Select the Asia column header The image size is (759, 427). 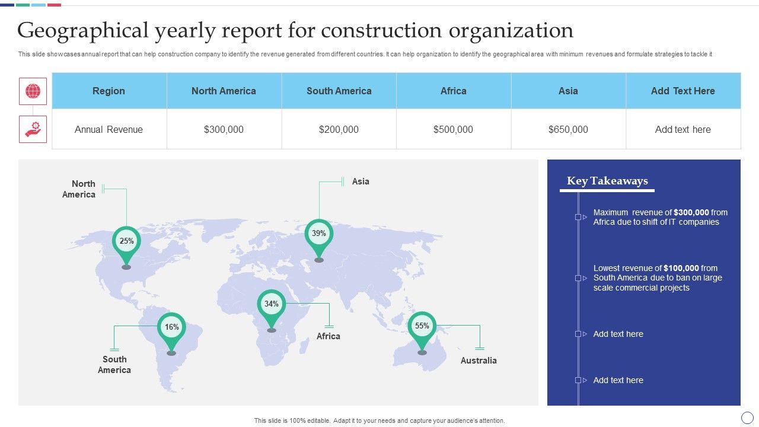pos(568,91)
